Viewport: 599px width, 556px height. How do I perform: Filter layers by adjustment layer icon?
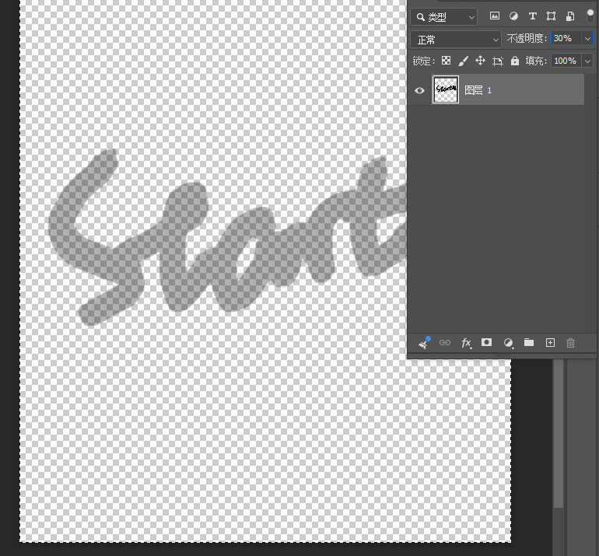(x=513, y=16)
